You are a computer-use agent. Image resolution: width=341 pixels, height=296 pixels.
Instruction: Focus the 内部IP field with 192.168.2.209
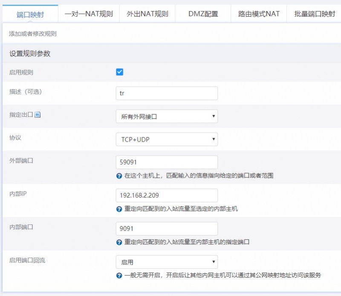pyautogui.click(x=167, y=195)
